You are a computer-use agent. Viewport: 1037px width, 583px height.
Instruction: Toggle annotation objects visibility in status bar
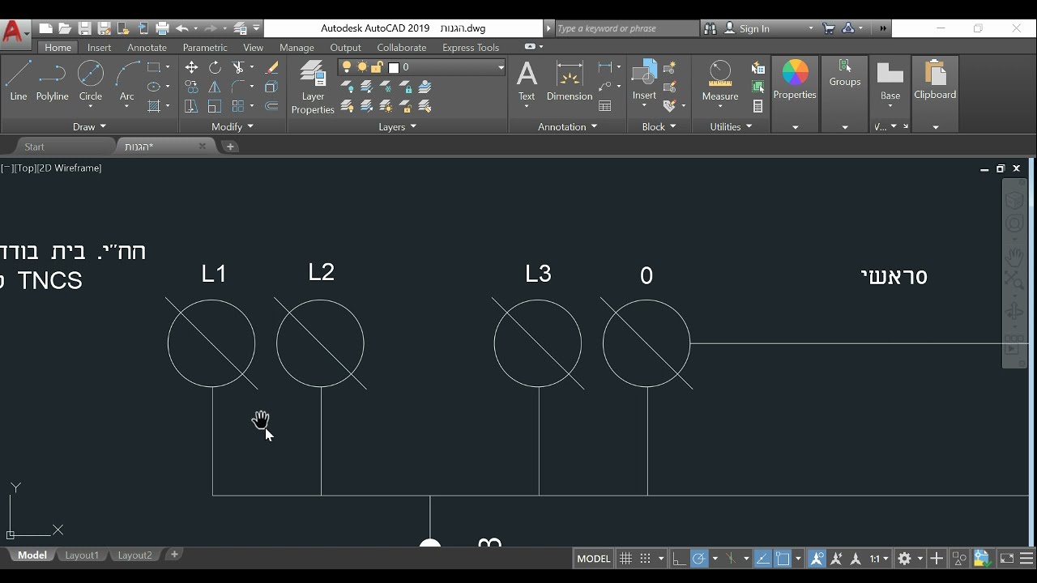(817, 559)
